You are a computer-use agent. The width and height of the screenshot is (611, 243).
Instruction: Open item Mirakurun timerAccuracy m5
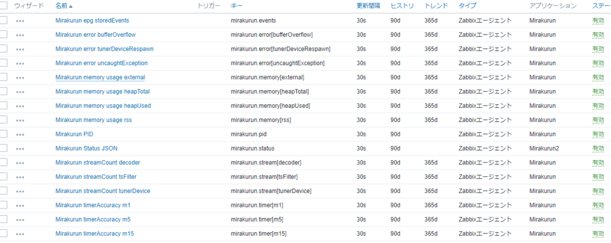click(x=93, y=219)
